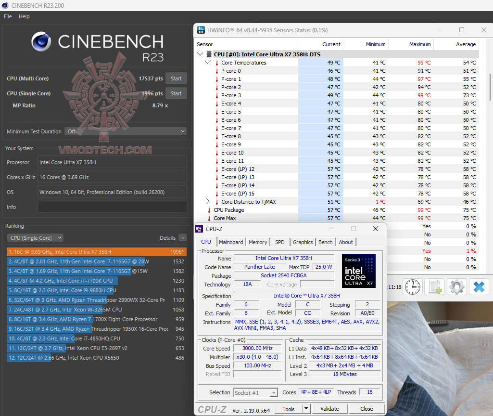
Task: Switch to the Bench tab in CPU-Z
Action: (326, 242)
